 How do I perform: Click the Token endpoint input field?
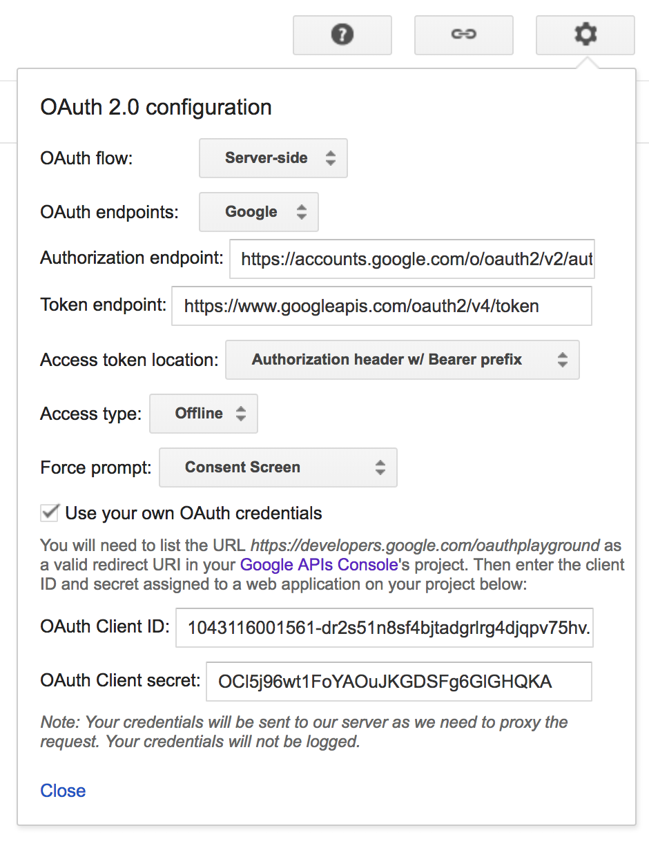(381, 306)
